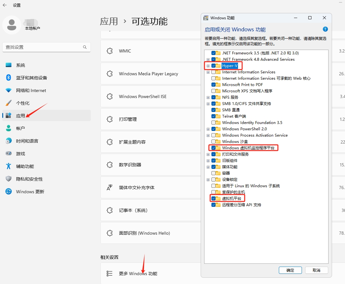Click the Accessibility figure icon
This screenshot has width=345, height=284.
pyautogui.click(x=9, y=166)
